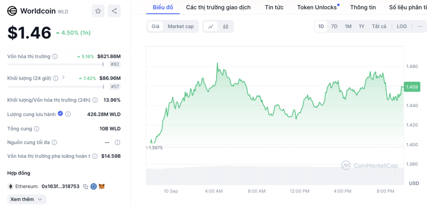Switch chart to Giá view
Viewport: 427px width, 205px height.
click(156, 26)
